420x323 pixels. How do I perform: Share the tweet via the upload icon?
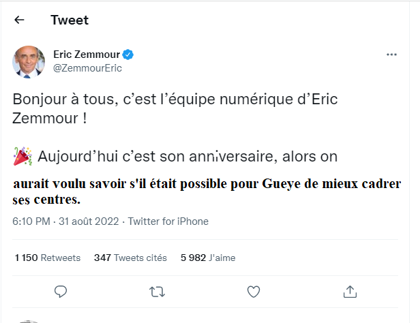click(350, 292)
